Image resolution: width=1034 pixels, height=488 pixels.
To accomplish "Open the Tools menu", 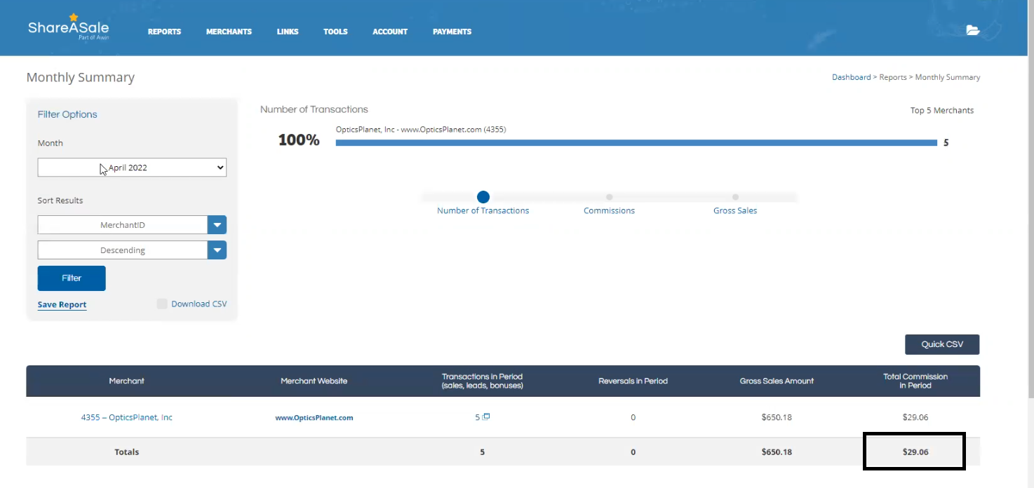I will pos(335,32).
